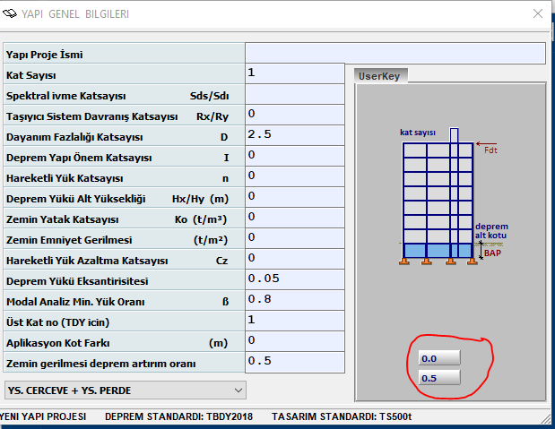Select the Zemin Emniyet Gerilmesi field
The width and height of the screenshot is (555, 429).
click(294, 239)
